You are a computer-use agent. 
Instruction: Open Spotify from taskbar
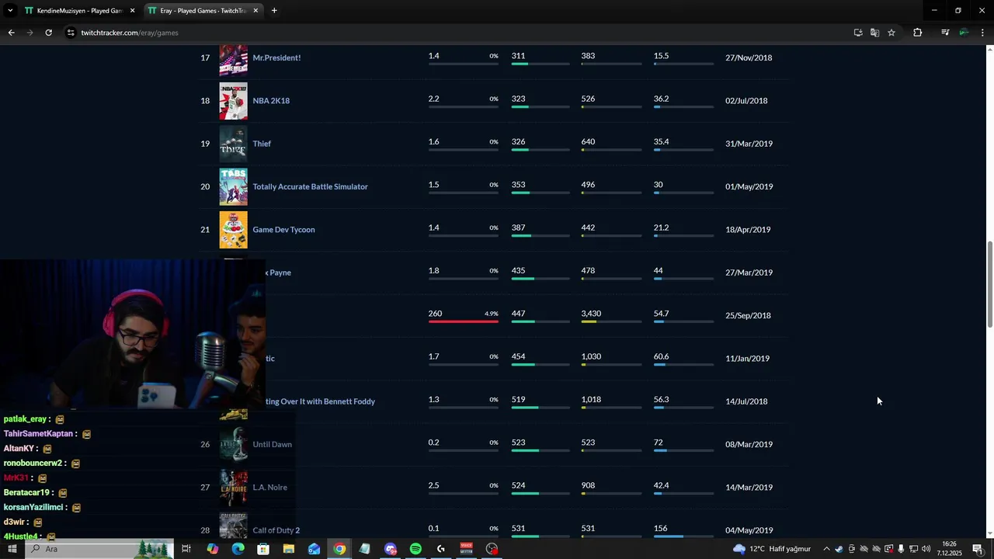coord(415,549)
